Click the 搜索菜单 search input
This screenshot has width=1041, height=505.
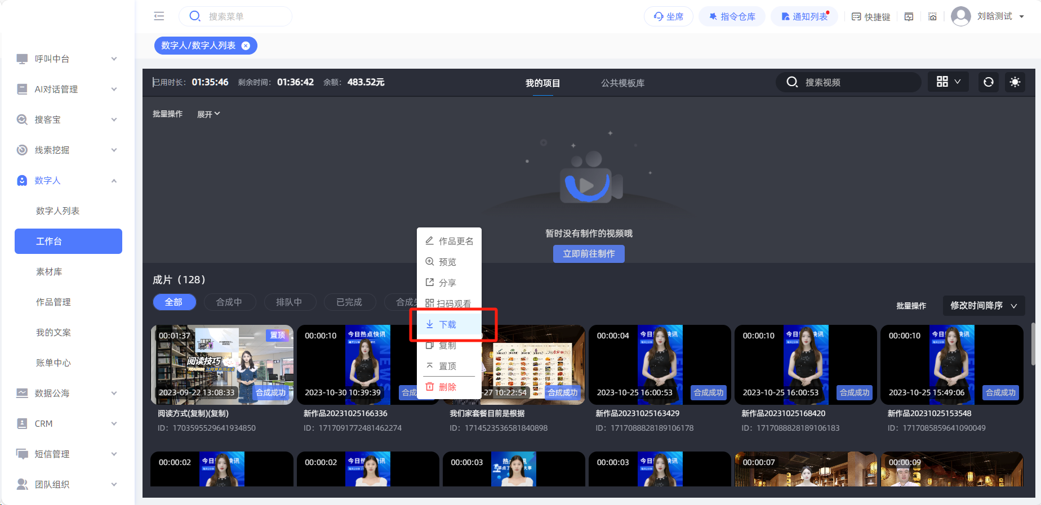click(235, 16)
